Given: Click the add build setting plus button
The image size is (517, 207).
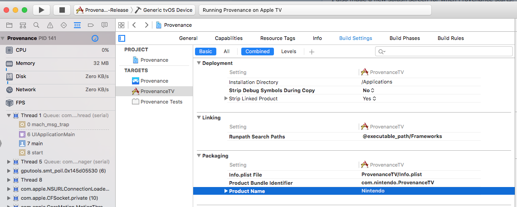Looking at the screenshot, I should click(x=312, y=52).
